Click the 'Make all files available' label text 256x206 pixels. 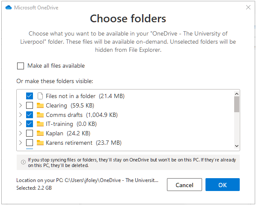[56, 66]
